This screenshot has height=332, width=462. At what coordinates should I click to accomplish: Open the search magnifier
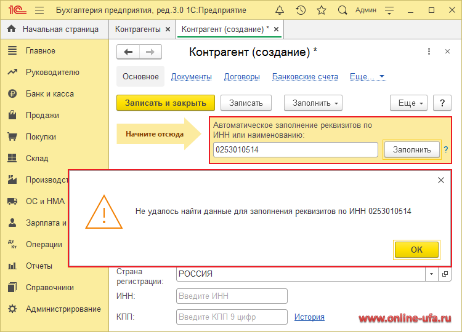[342, 10]
